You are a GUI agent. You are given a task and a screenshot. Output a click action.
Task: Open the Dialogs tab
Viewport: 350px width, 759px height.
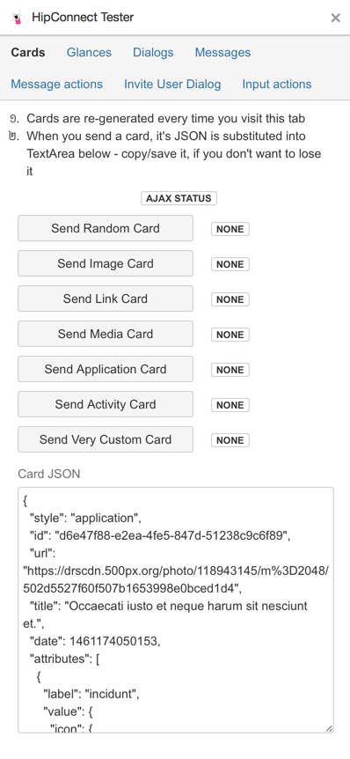tap(153, 52)
